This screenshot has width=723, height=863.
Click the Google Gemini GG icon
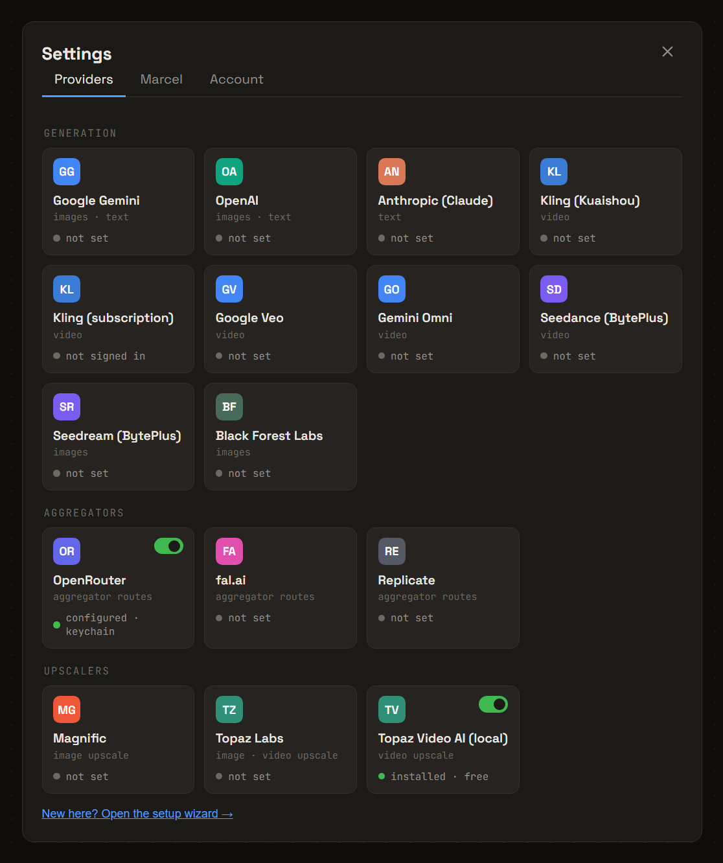point(67,172)
